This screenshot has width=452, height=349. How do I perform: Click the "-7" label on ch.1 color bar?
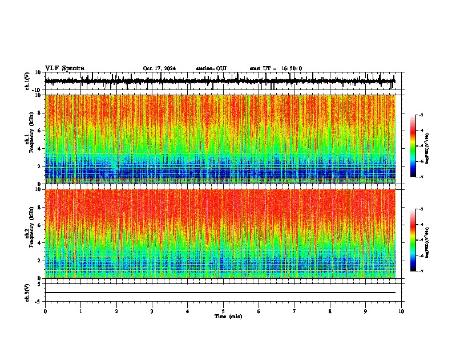tap(421, 177)
